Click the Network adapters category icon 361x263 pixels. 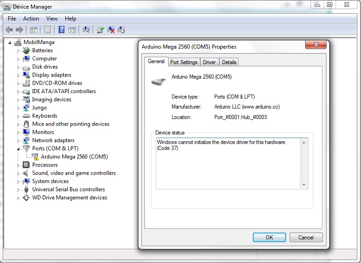coord(26,140)
